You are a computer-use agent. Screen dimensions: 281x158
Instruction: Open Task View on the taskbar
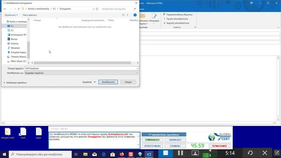click(76, 154)
